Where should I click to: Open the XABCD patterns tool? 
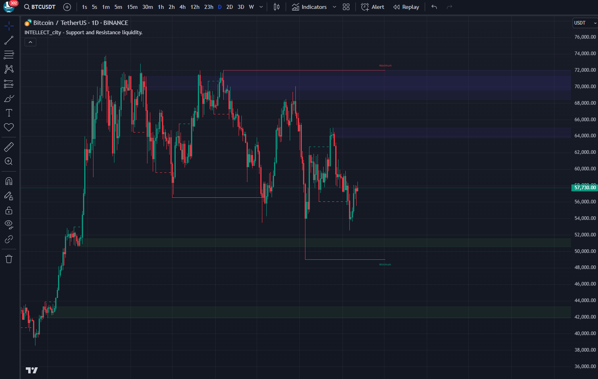tap(9, 69)
